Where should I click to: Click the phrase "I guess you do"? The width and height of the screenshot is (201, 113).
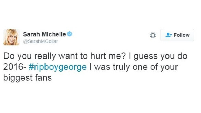(158, 56)
